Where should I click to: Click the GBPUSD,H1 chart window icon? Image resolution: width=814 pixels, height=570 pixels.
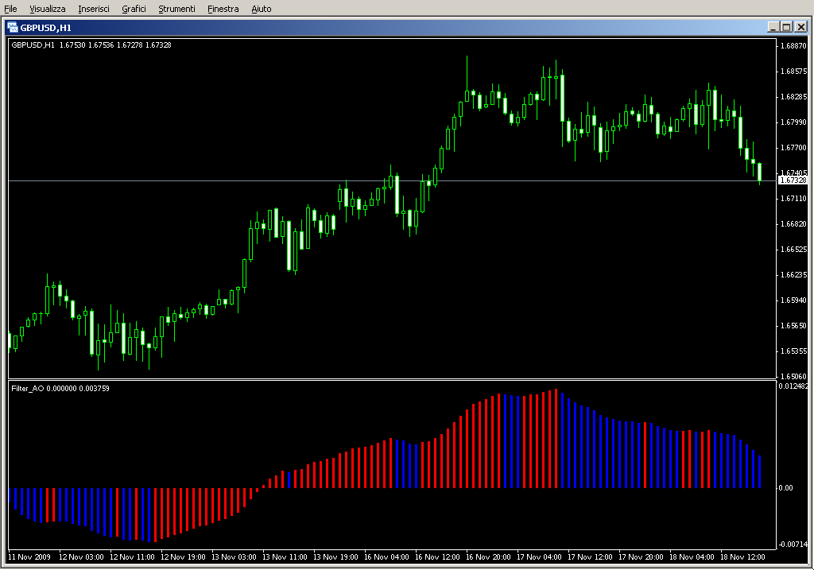tap(13, 28)
